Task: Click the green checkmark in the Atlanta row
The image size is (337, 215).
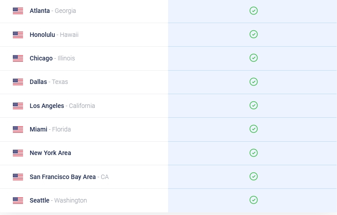Action: [254, 11]
